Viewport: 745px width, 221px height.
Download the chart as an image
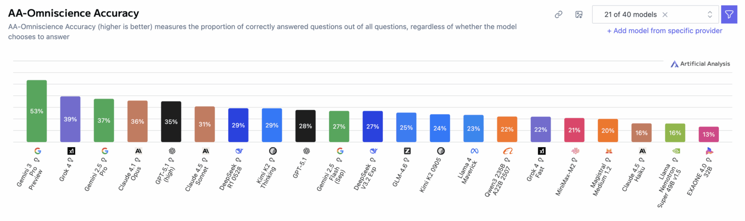coord(579,14)
